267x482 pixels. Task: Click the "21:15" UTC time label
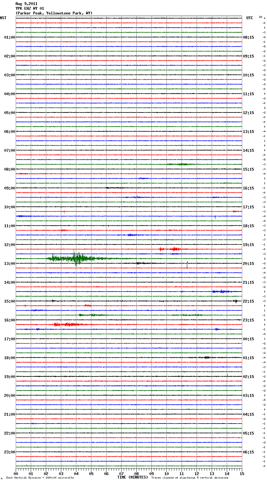248,282
